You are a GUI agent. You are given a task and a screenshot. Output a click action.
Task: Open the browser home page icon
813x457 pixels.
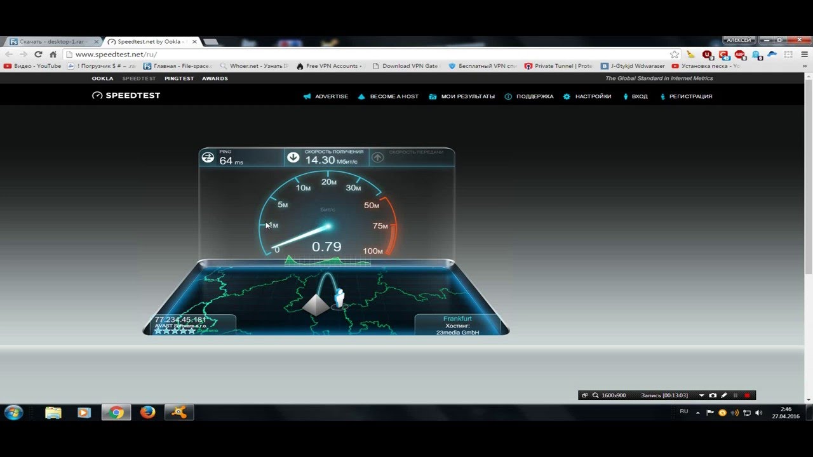(53, 55)
